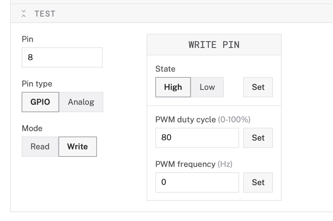Click the TEST section title text
The width and height of the screenshot is (333, 221).
point(45,14)
